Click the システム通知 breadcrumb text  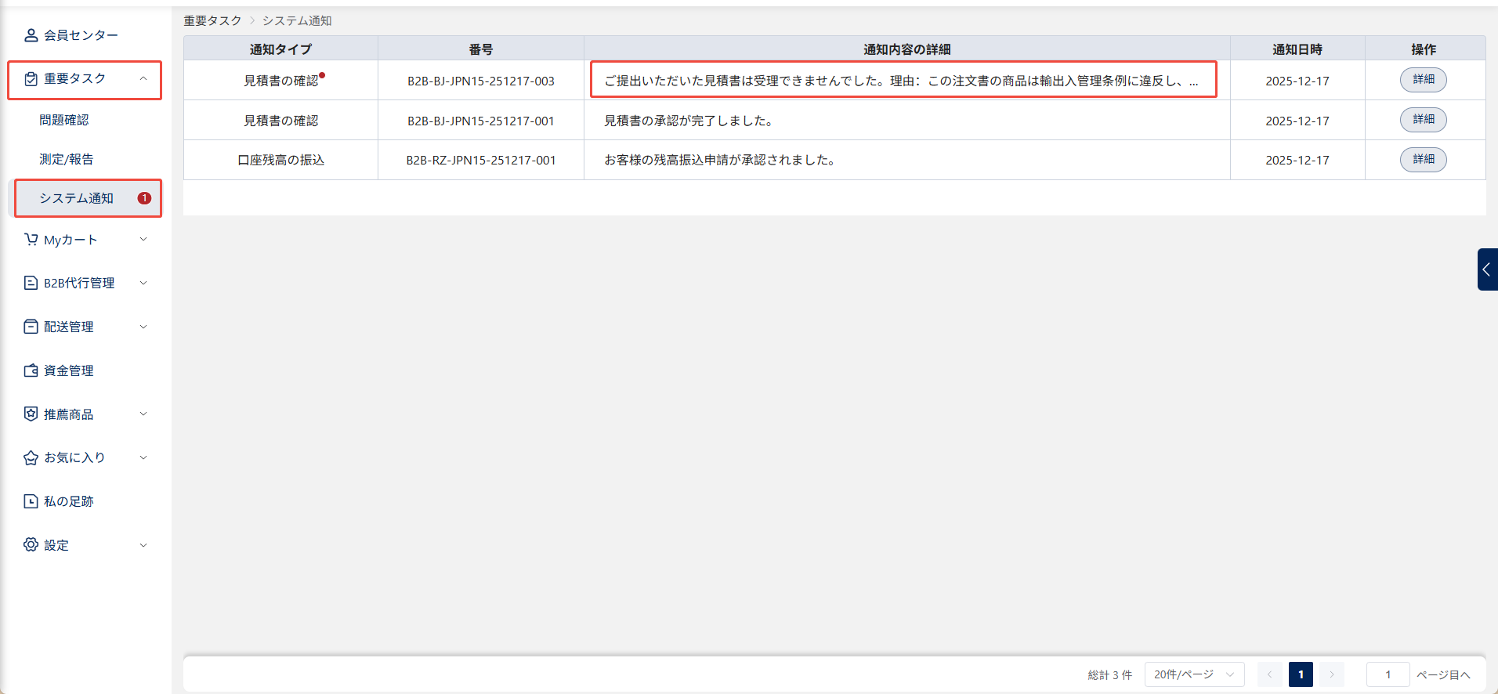pos(297,20)
